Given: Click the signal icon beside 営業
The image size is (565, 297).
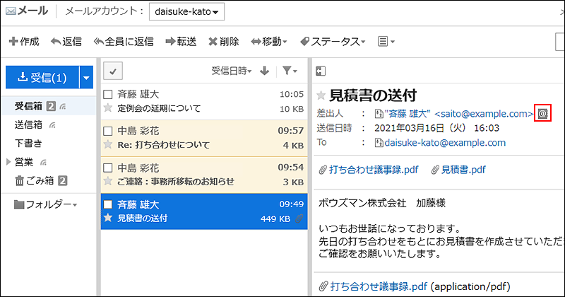Looking at the screenshot, I should tap(44, 163).
